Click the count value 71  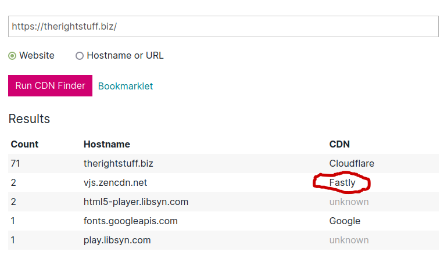tap(15, 164)
